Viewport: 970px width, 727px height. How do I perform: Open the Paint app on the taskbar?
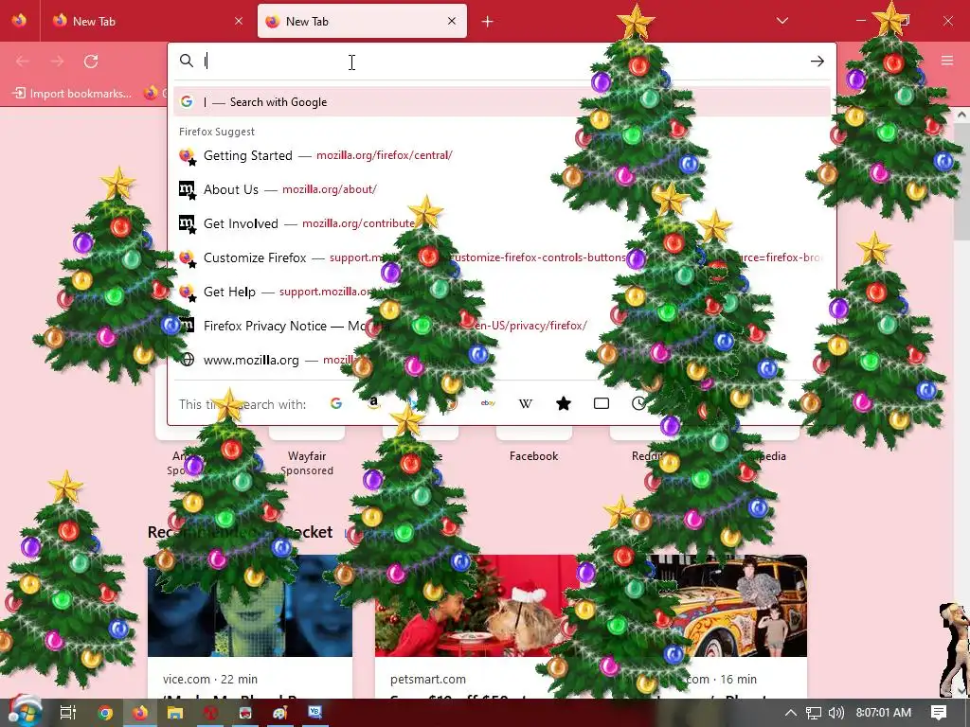[x=280, y=713]
